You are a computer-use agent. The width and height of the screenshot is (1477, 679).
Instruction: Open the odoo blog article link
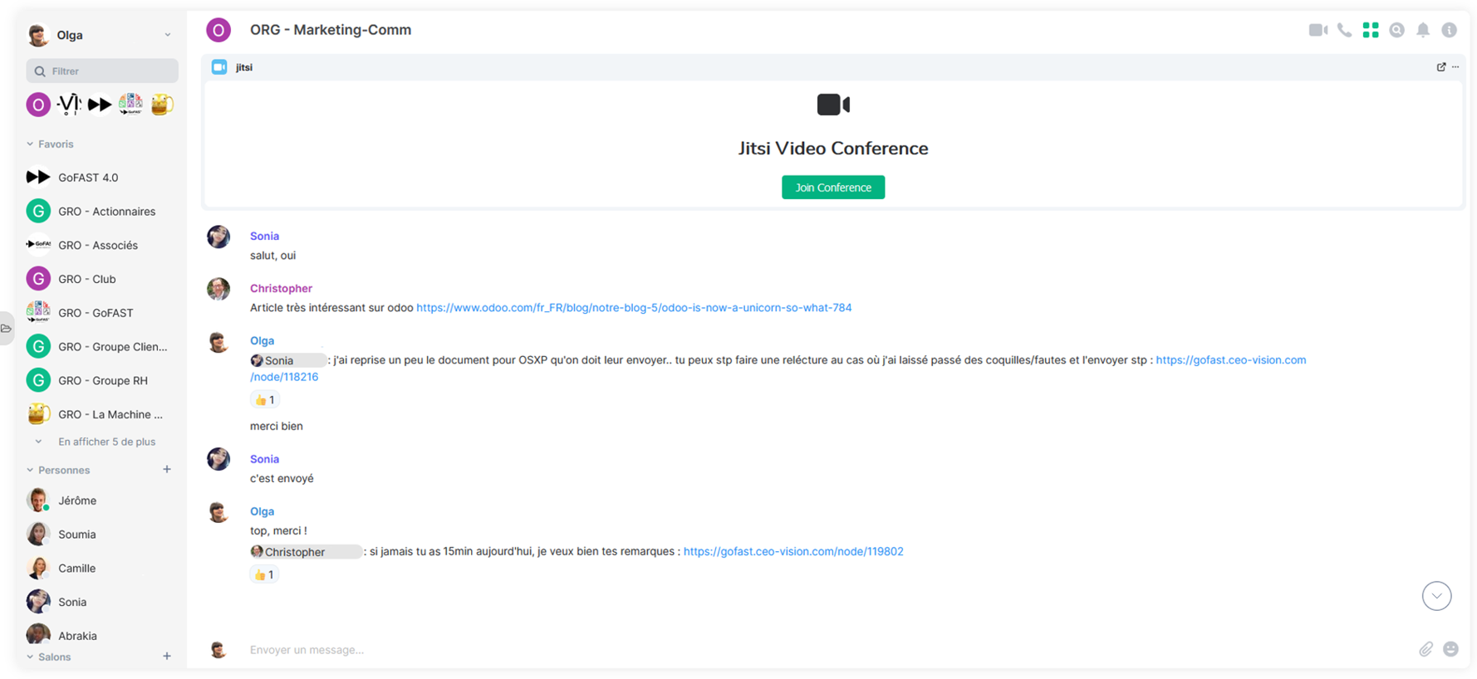[633, 308]
